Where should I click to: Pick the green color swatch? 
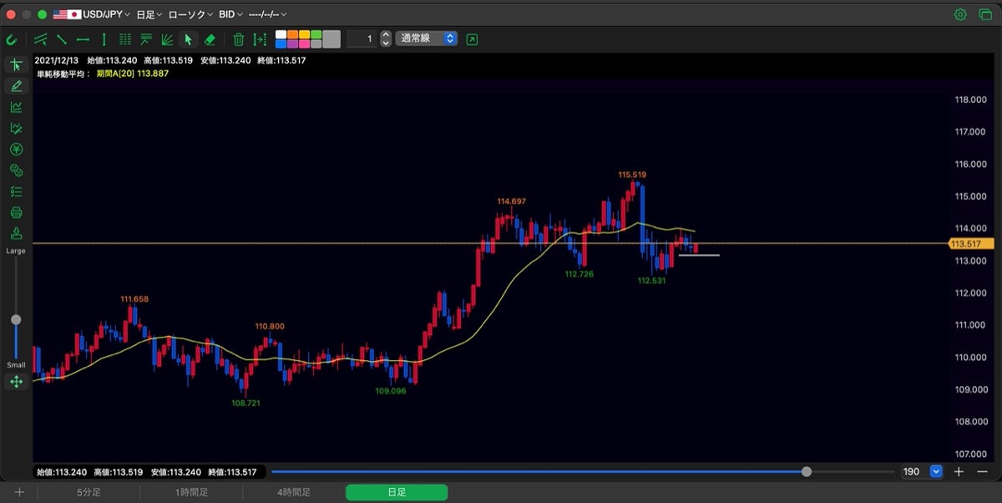pos(316,35)
